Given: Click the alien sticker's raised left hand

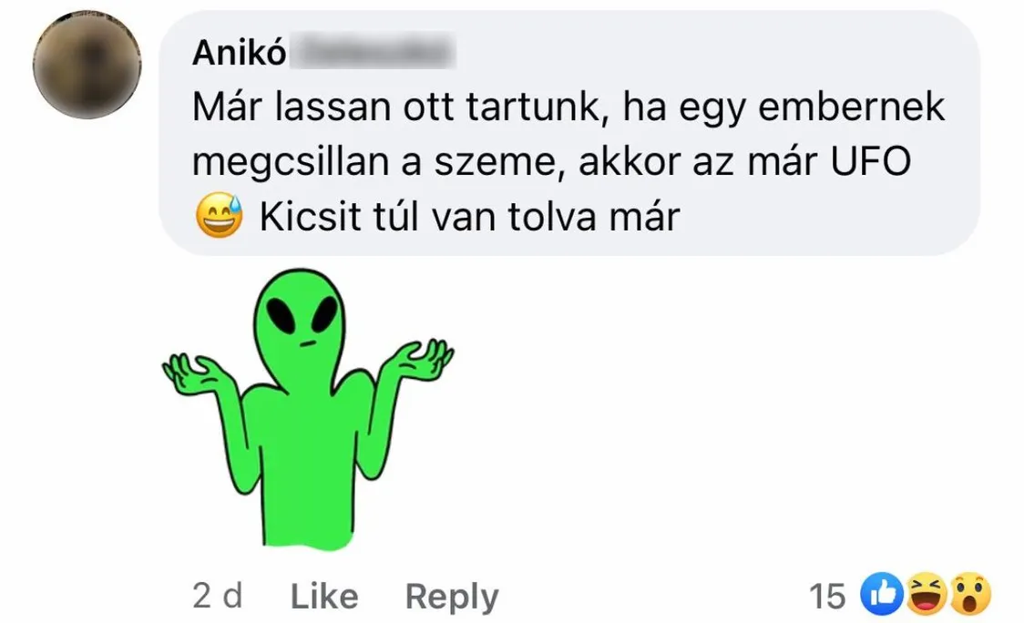Looking at the screenshot, I should pos(195,373).
